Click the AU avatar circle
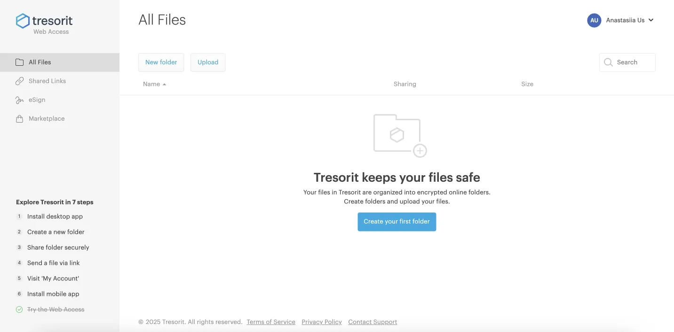The height and width of the screenshot is (332, 674). (594, 20)
